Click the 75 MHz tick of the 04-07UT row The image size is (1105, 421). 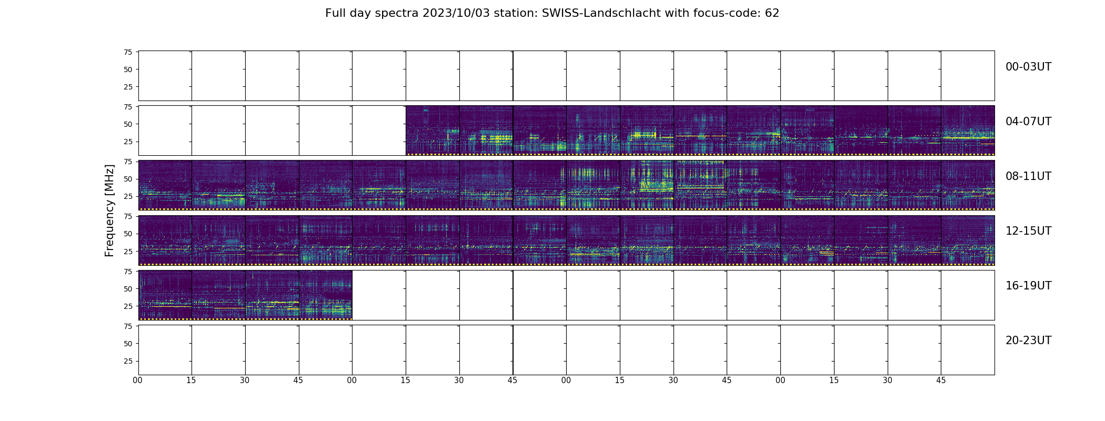tap(128, 107)
